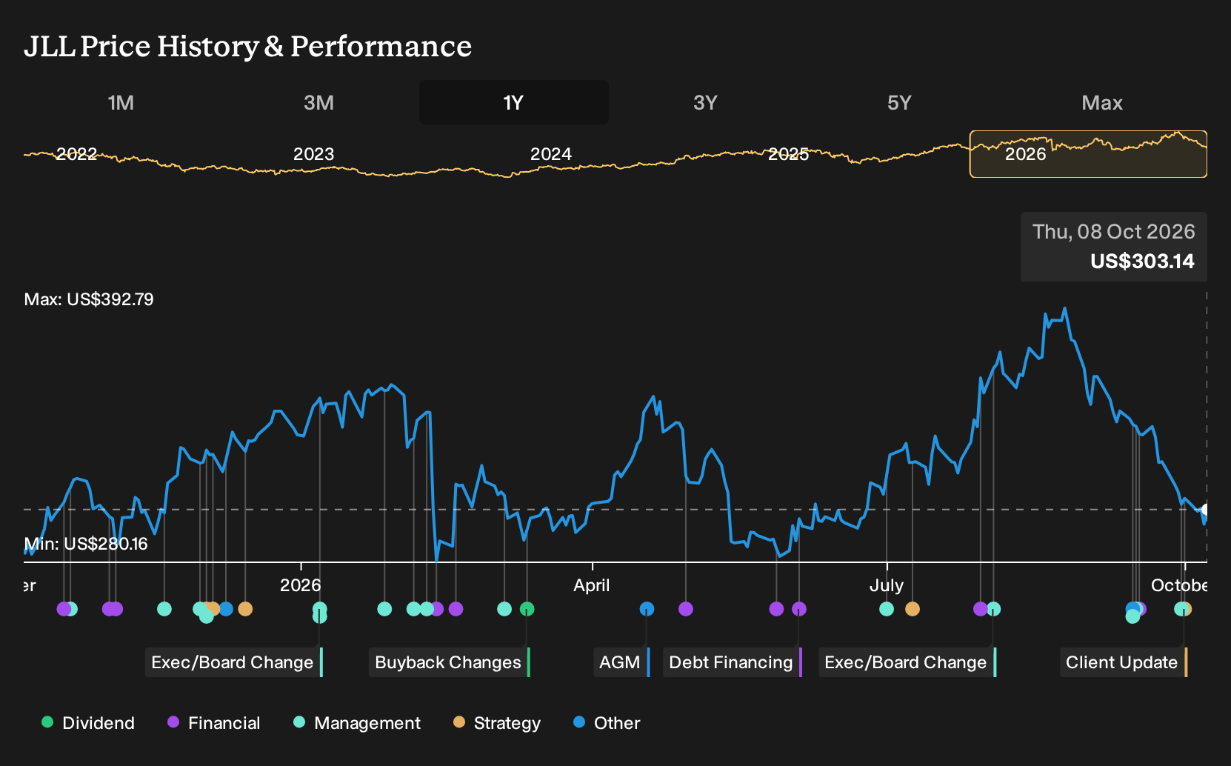Click the purple Financial dot right of April

click(x=686, y=609)
